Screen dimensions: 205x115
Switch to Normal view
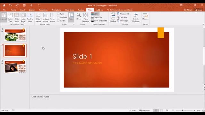[4, 18]
